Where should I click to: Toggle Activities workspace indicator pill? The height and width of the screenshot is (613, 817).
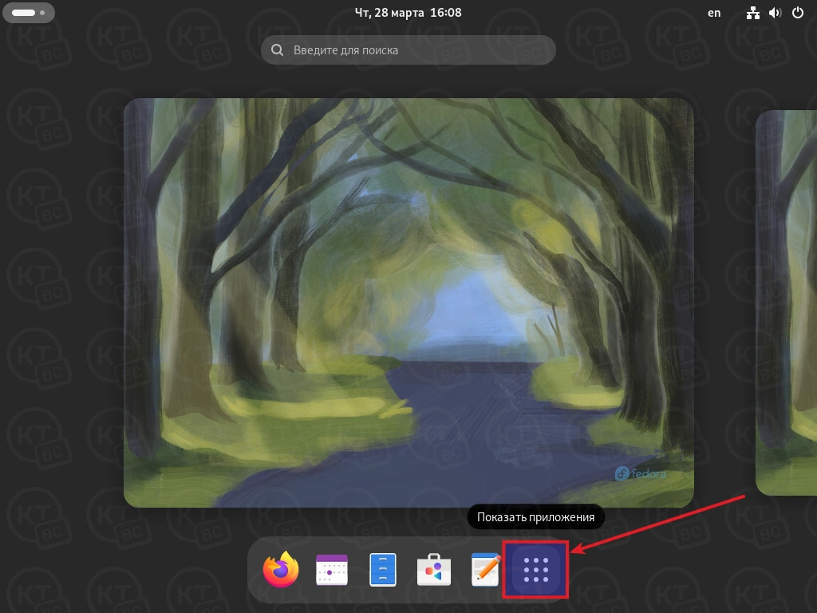29,13
